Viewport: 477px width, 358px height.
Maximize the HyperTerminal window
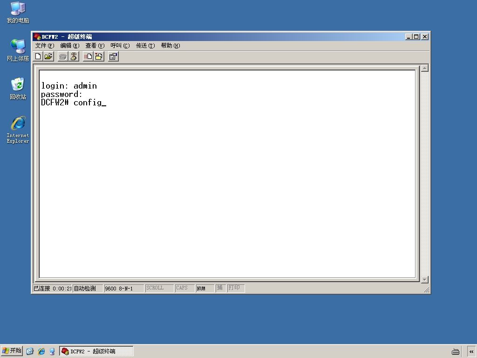pos(416,37)
